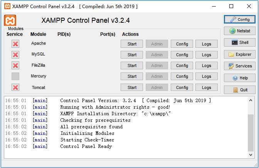
Task: Start the Mercury module
Action: [x=132, y=76]
